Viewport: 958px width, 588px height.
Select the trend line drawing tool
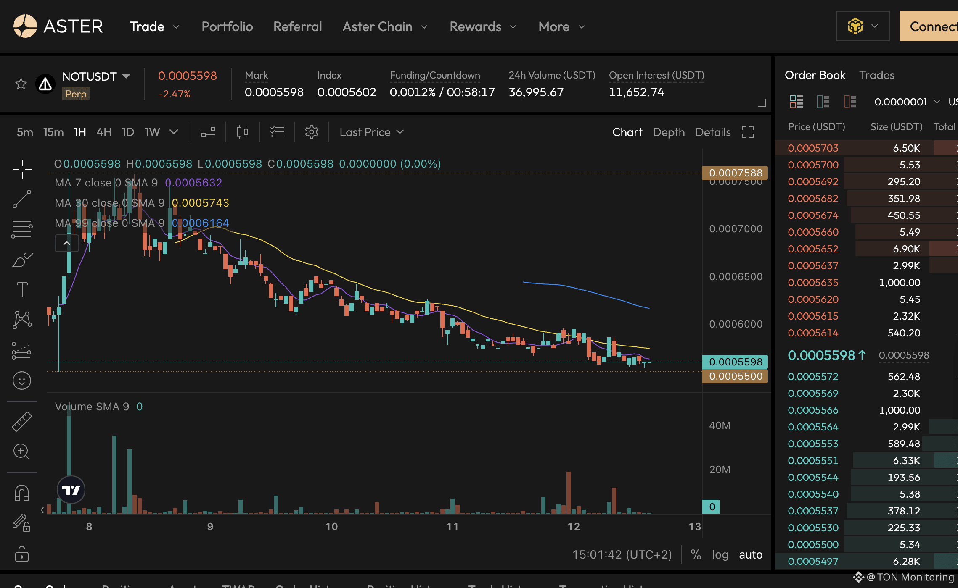pos(22,199)
